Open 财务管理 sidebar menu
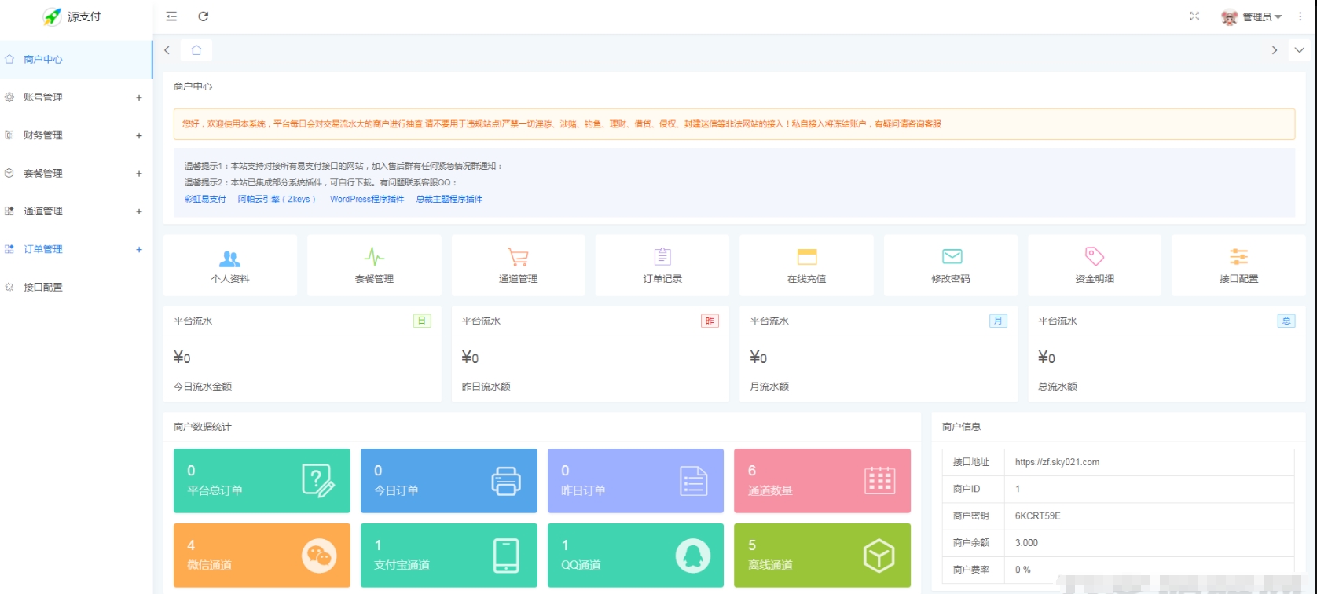The image size is (1317, 594). [76, 135]
